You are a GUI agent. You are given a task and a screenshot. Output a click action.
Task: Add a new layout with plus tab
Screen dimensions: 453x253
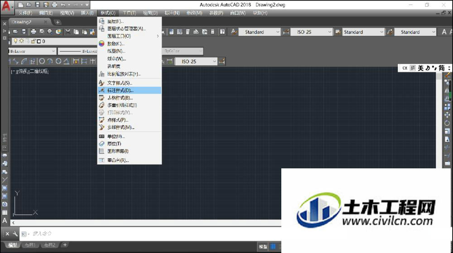tap(65, 245)
